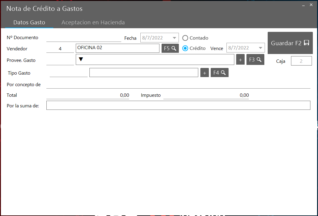318x216 pixels.
Task: Focus the Por concepto de field
Action: (x=178, y=85)
